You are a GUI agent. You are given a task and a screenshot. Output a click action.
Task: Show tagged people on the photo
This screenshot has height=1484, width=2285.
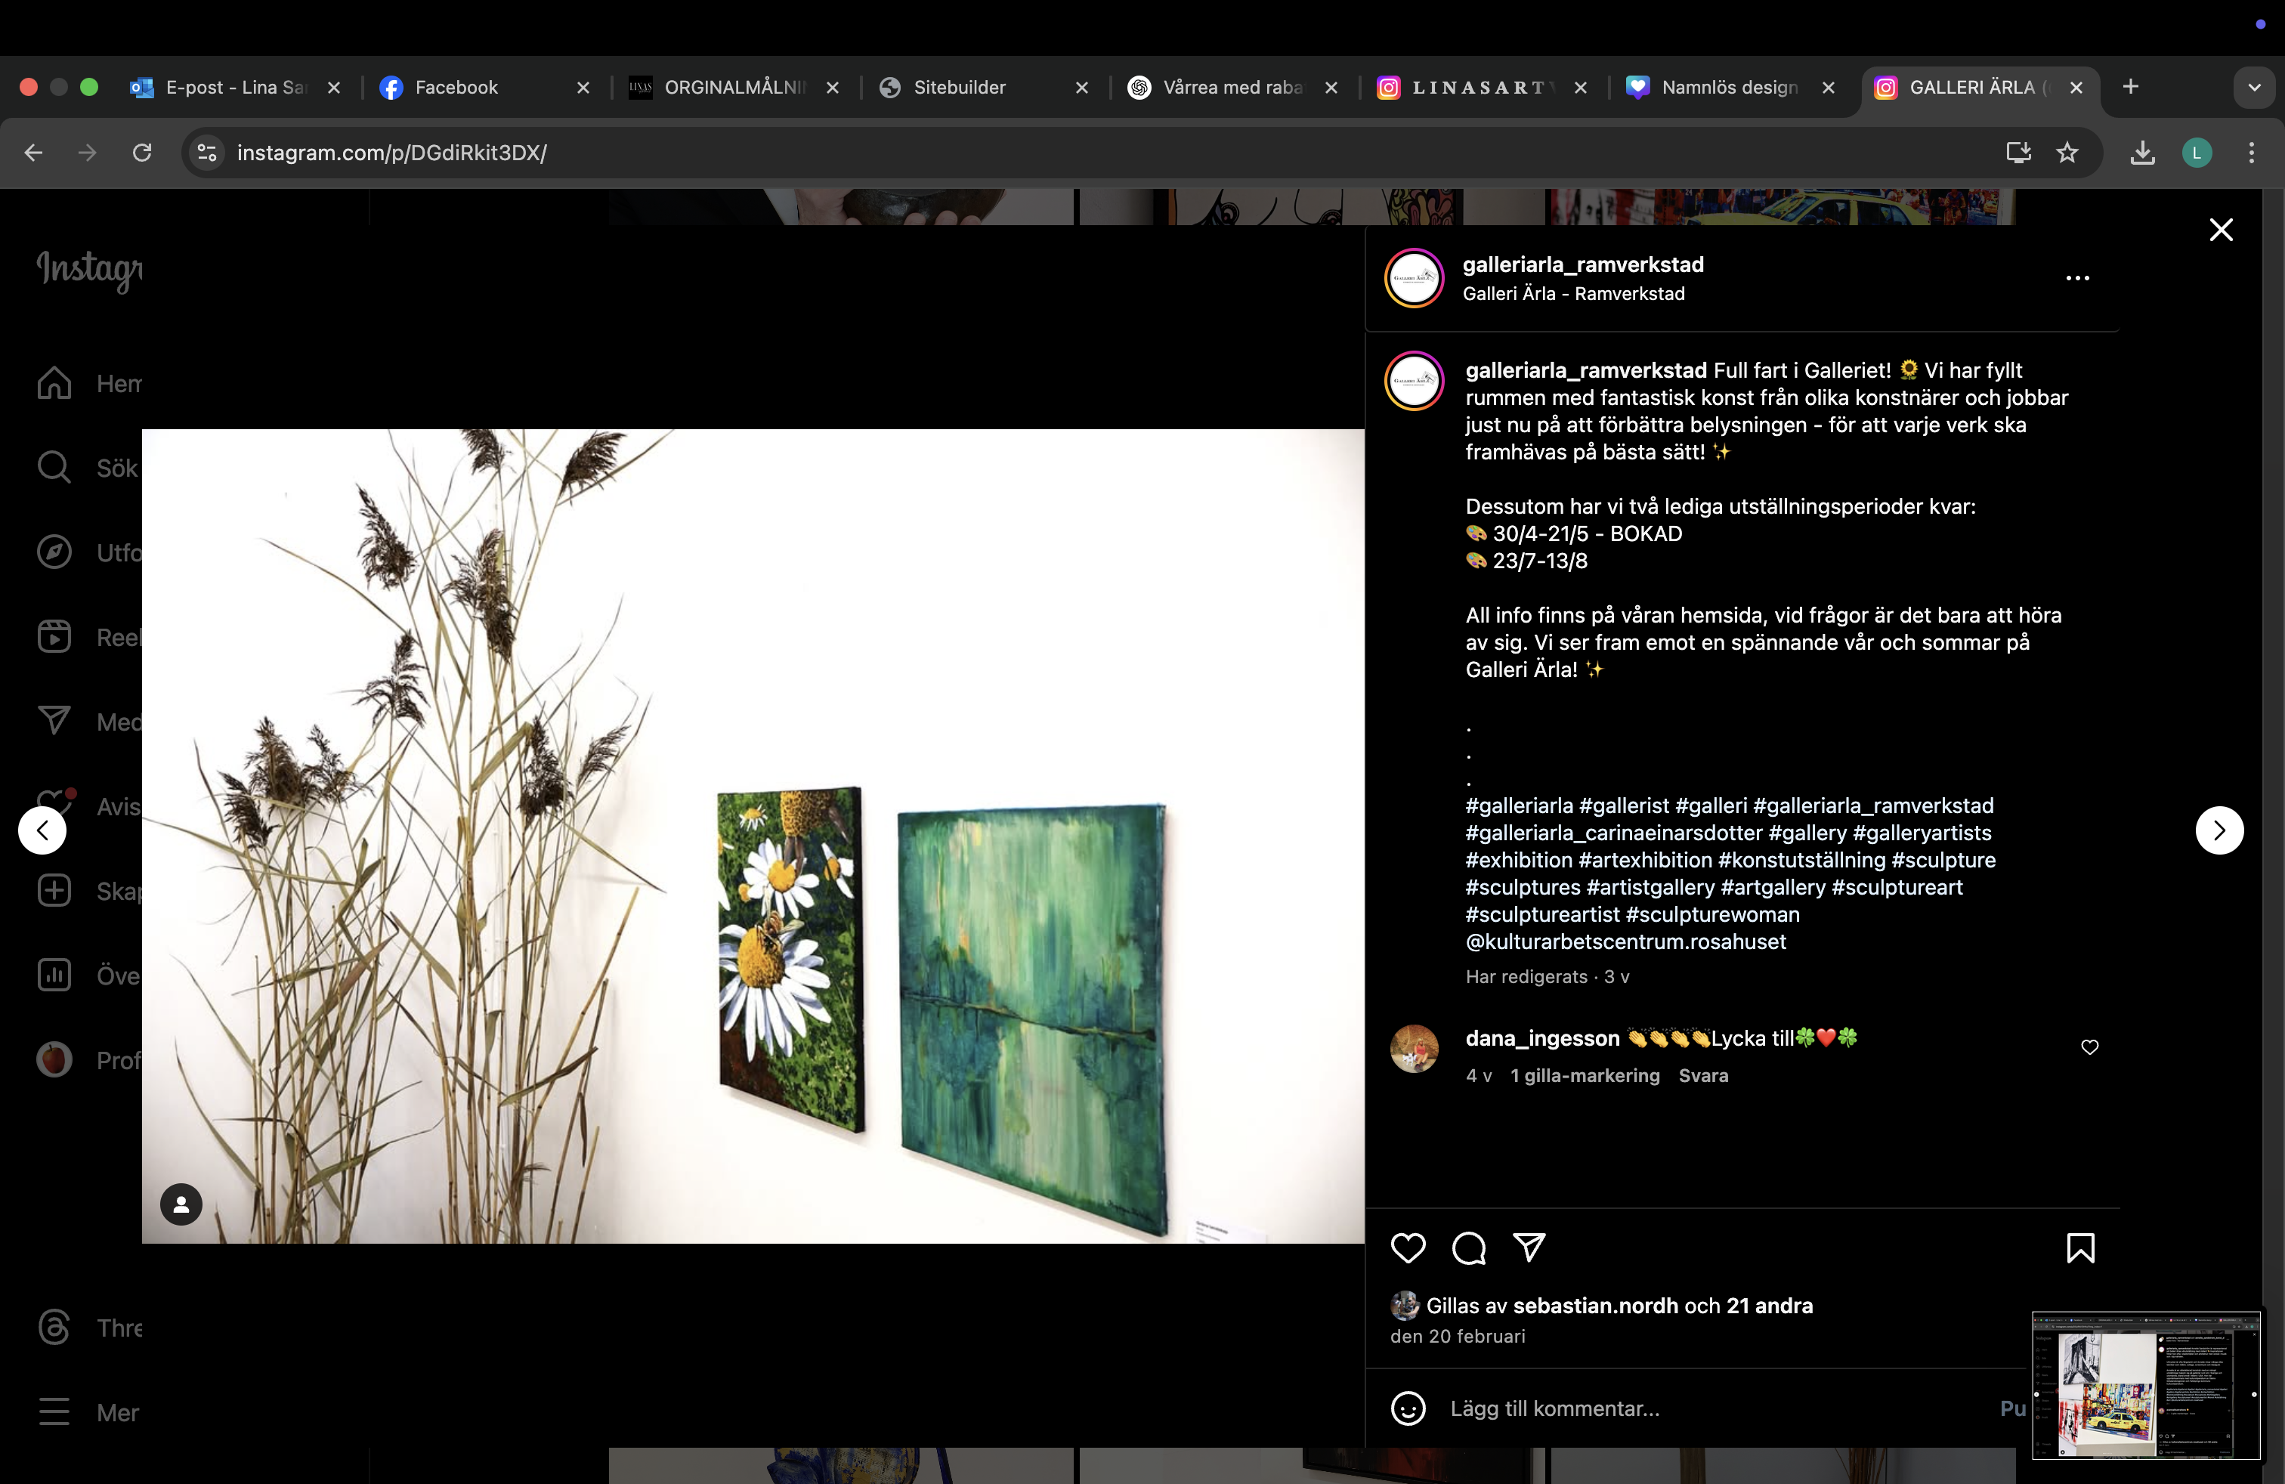[x=181, y=1204]
